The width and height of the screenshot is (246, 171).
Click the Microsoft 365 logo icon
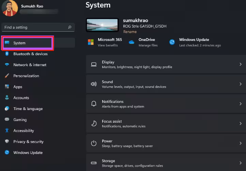tap(91, 42)
